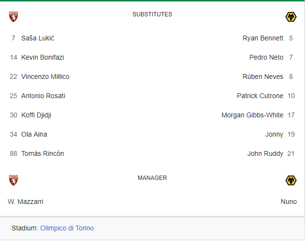Image resolution: width=305 pixels, height=241 pixels.
Task: Select substitute Saša Lukić
Action: [x=38, y=38]
